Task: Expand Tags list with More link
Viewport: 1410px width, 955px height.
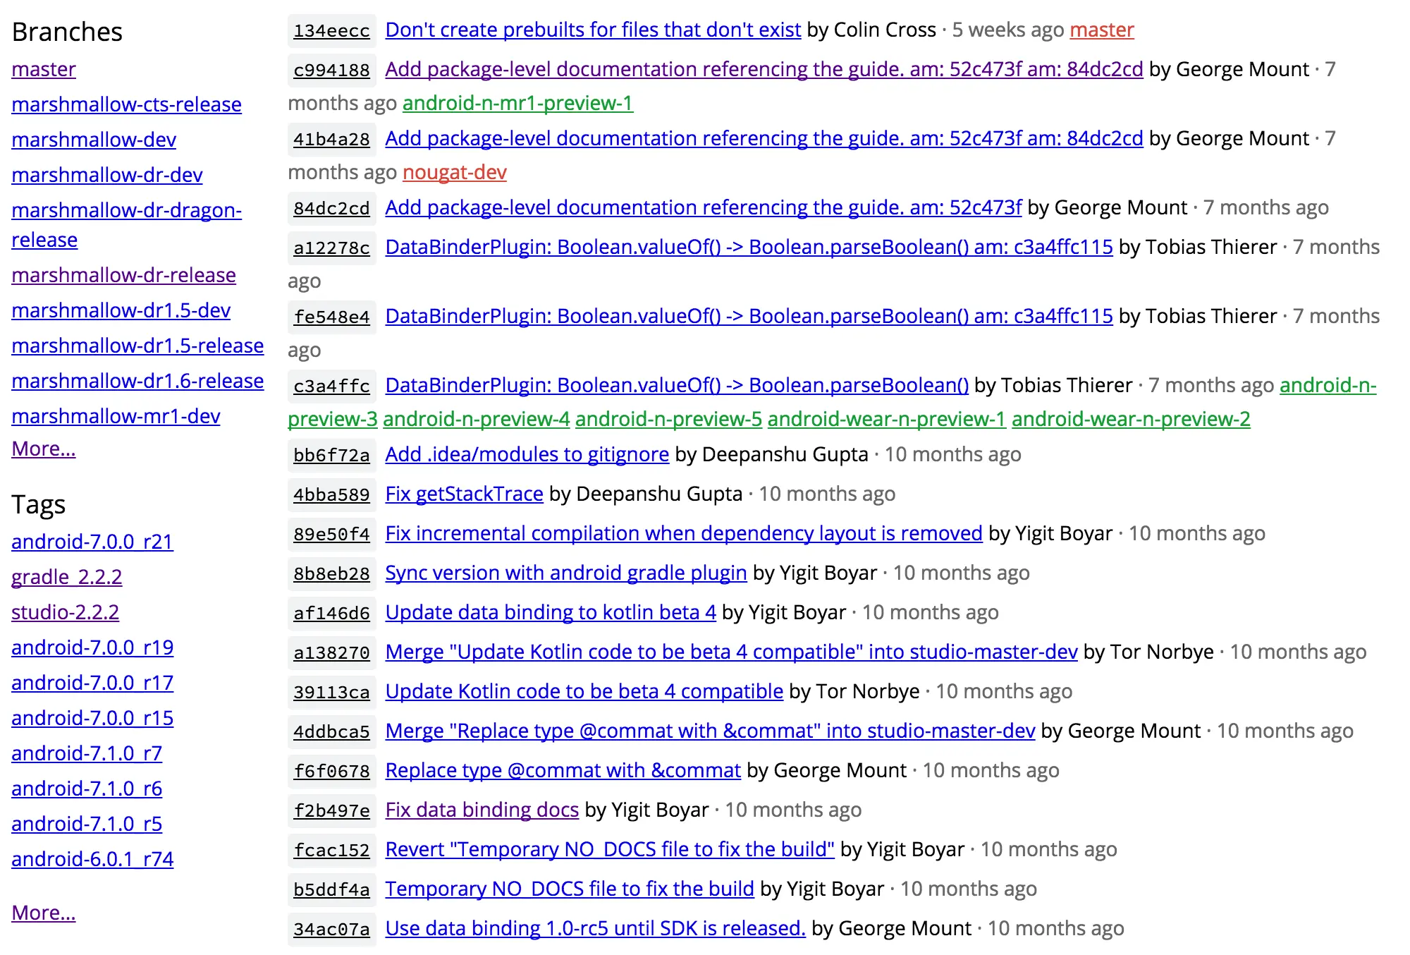Action: (x=44, y=913)
